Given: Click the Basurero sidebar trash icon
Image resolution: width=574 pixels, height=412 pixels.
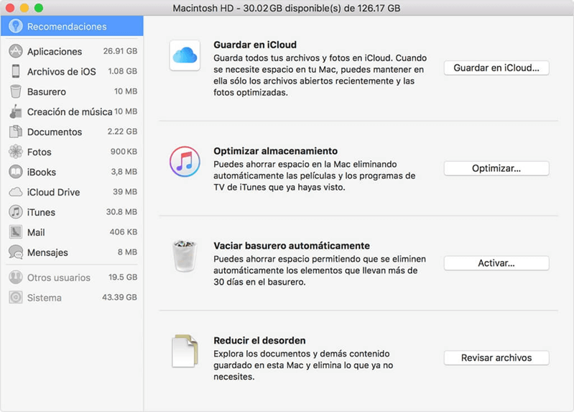Looking at the screenshot, I should coord(15,91).
